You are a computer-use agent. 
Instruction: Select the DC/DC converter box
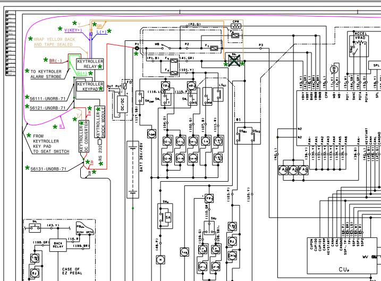(122, 104)
